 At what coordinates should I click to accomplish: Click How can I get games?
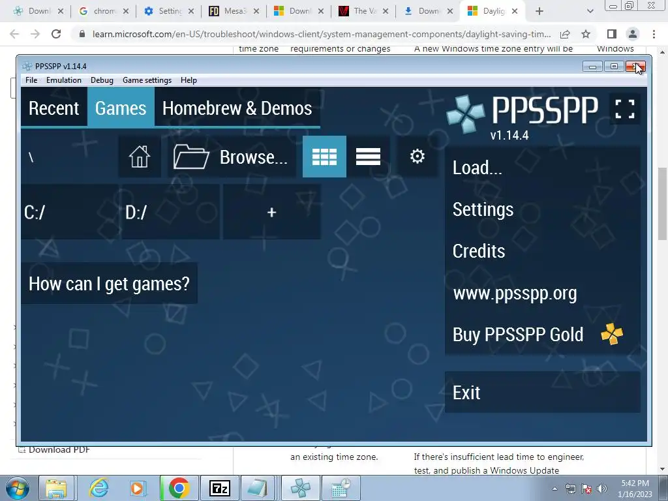(x=109, y=283)
